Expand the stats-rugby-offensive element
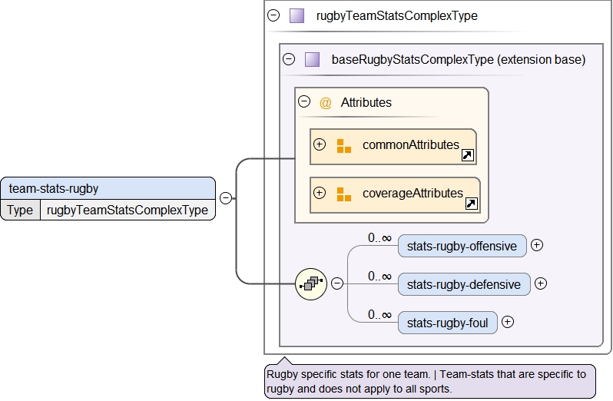613x401 pixels. tap(537, 245)
